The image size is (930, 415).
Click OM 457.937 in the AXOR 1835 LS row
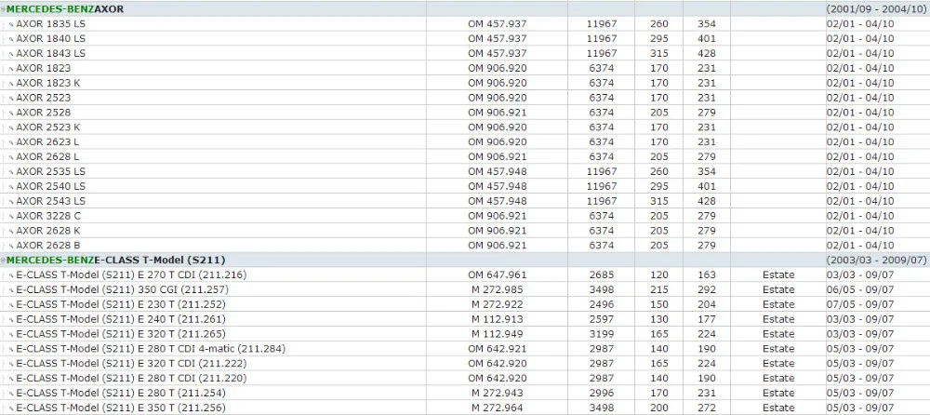point(497,24)
